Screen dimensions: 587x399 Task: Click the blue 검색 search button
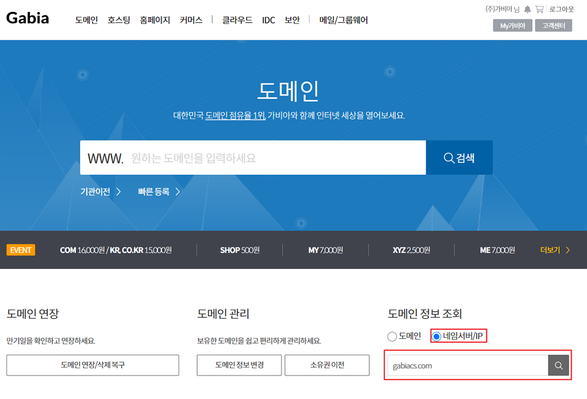(460, 157)
